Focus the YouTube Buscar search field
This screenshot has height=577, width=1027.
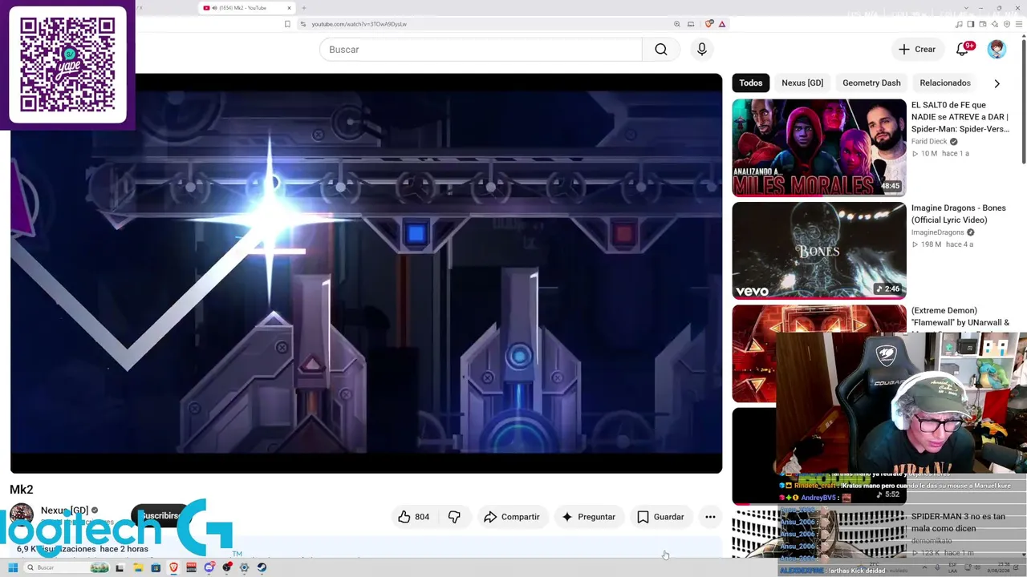click(481, 50)
